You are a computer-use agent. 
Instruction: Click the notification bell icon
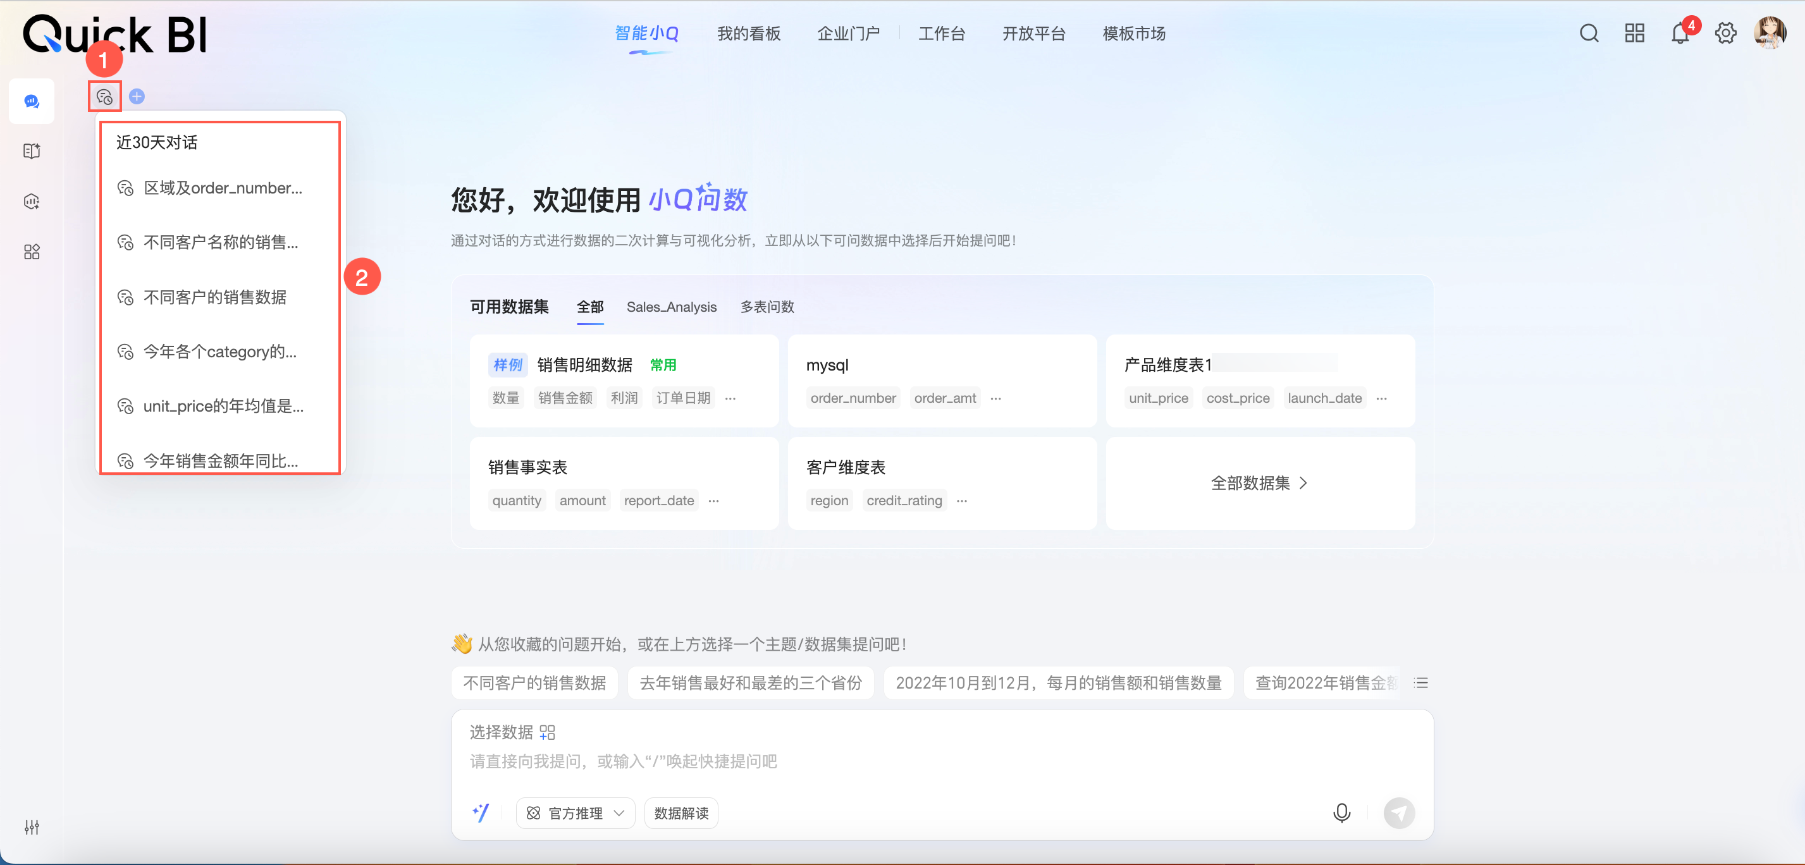click(1680, 34)
